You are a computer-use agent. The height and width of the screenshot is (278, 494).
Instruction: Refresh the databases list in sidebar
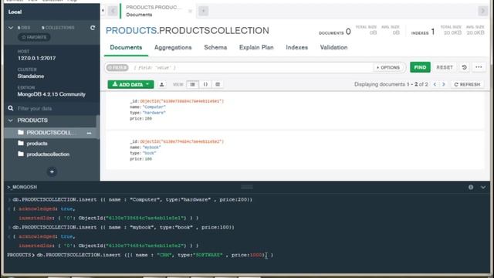pos(93,28)
